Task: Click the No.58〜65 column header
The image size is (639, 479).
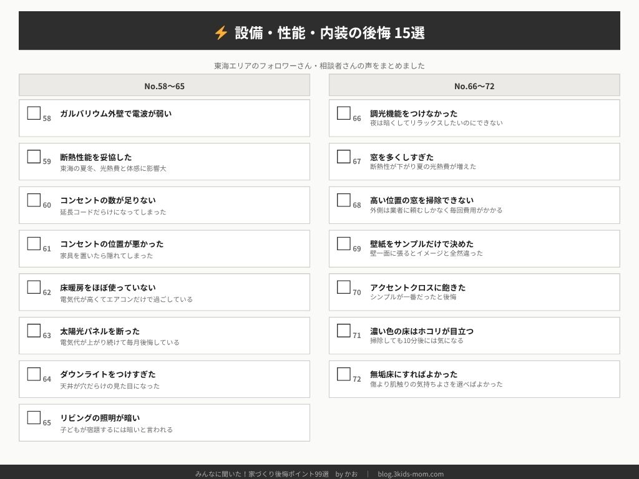Action: point(164,85)
